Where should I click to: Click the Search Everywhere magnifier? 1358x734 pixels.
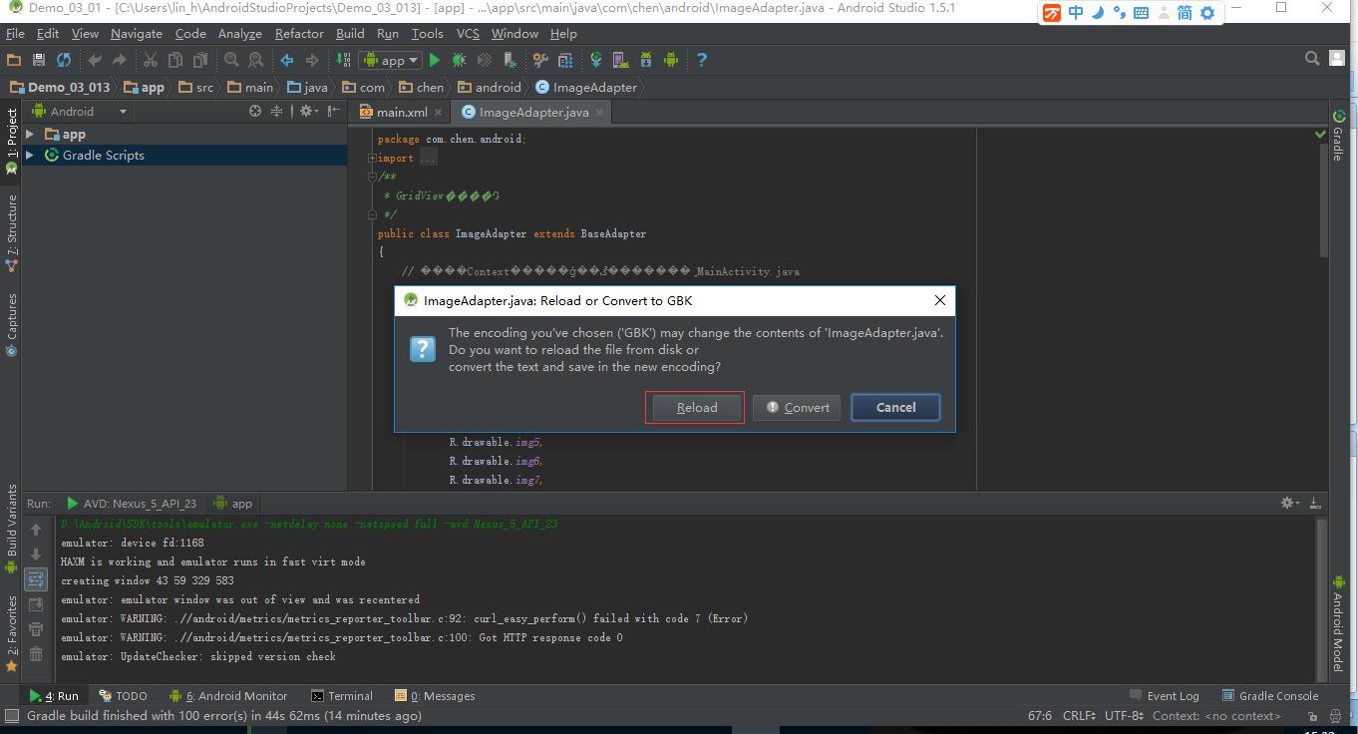[1313, 59]
